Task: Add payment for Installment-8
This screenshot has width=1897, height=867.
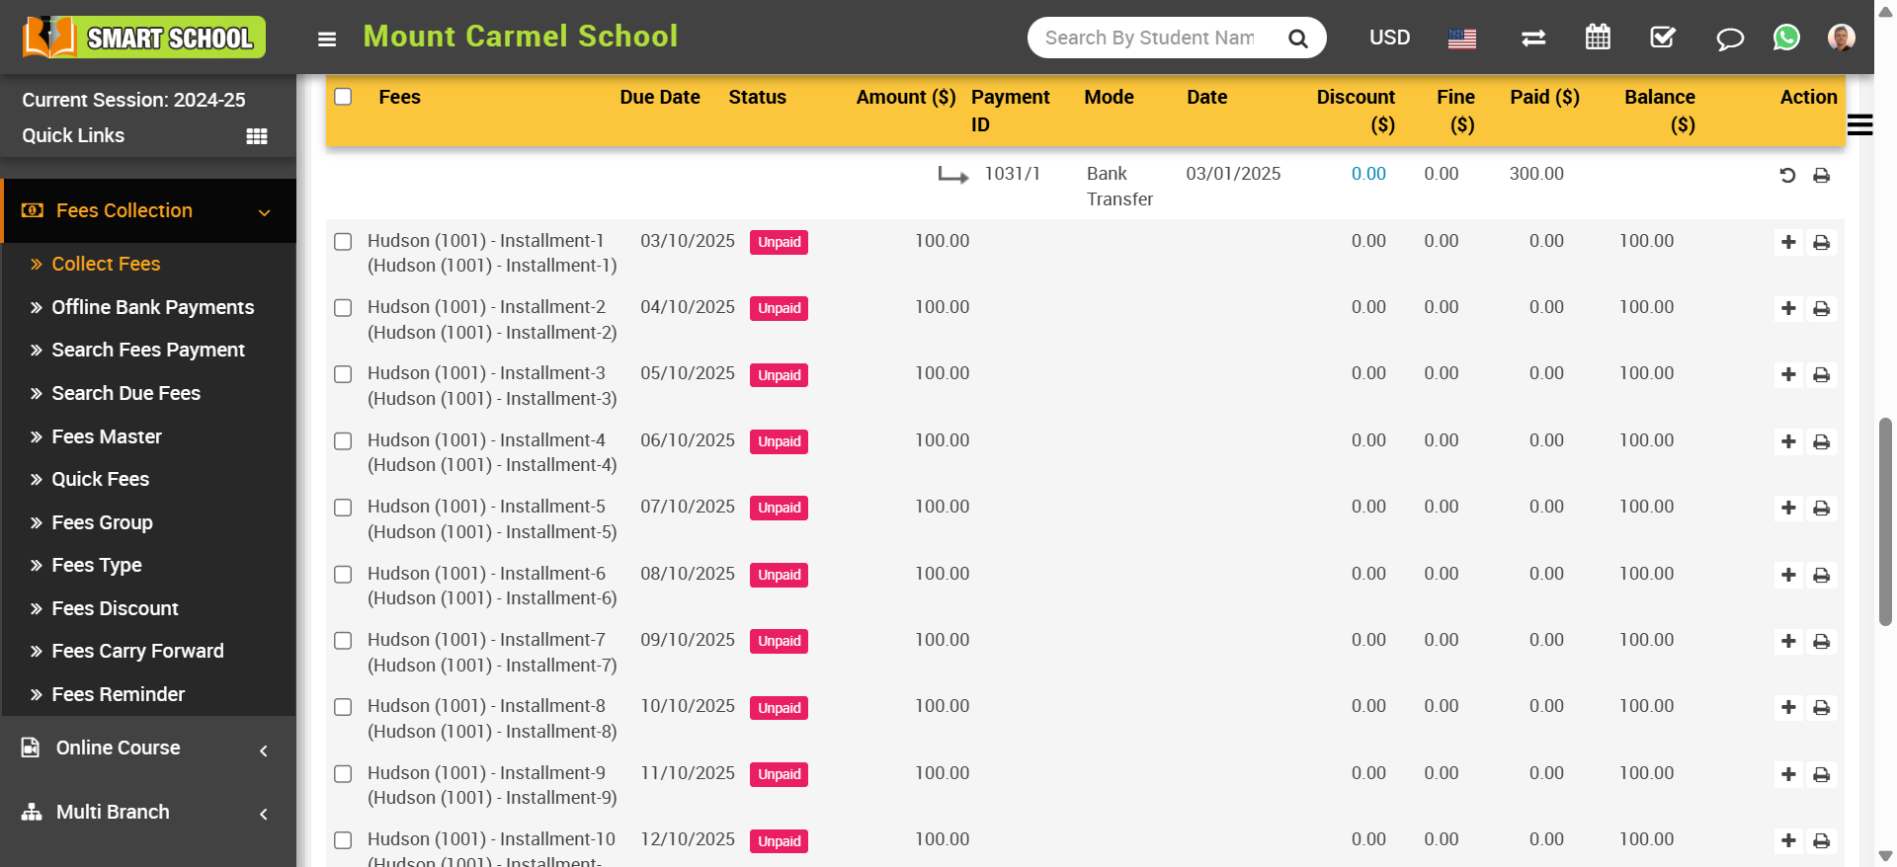Action: [x=1788, y=707]
